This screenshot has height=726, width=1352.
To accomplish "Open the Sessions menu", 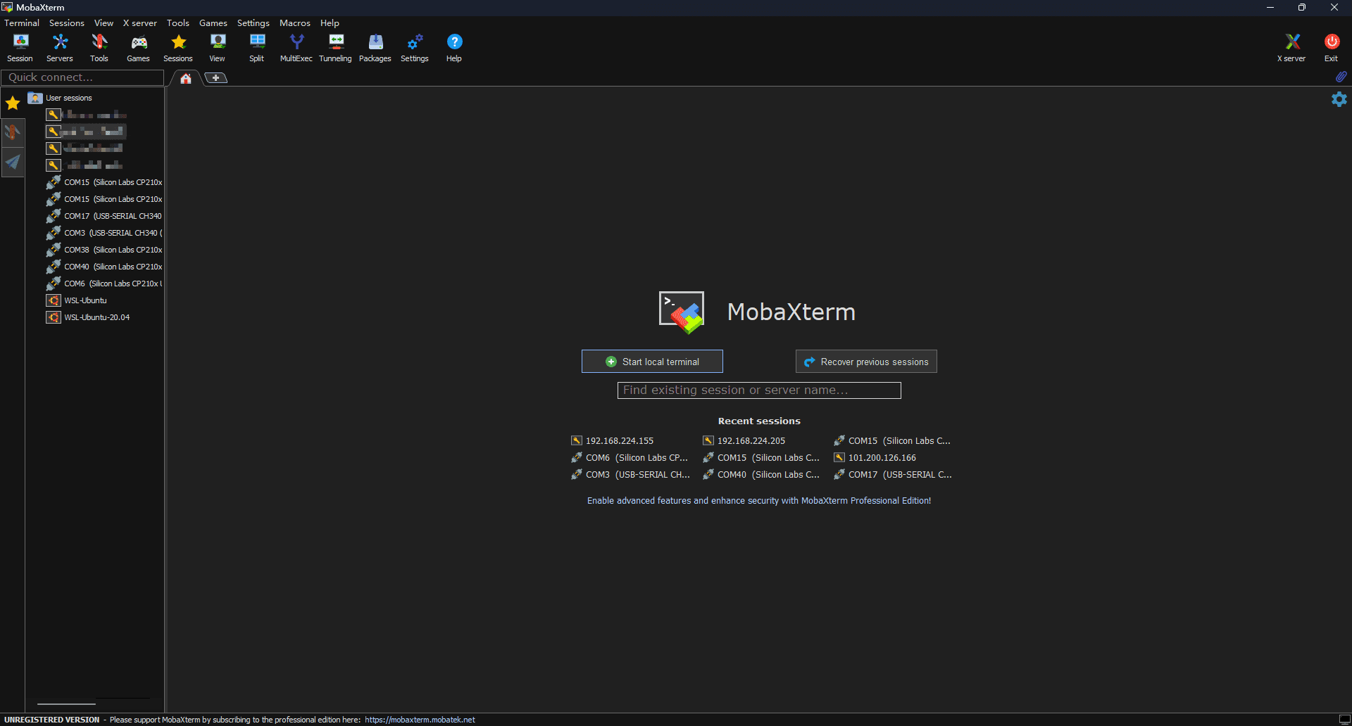I will pos(67,23).
